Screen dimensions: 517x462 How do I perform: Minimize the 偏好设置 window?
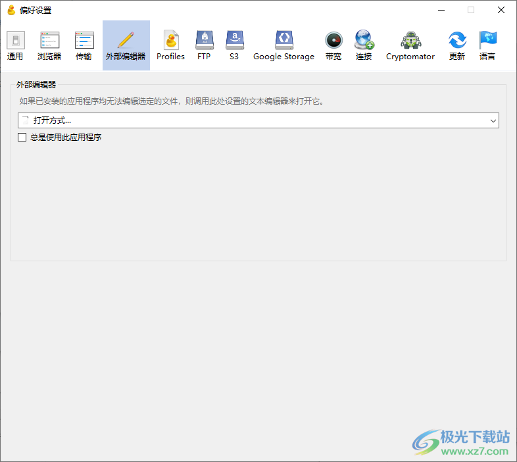[x=441, y=11]
